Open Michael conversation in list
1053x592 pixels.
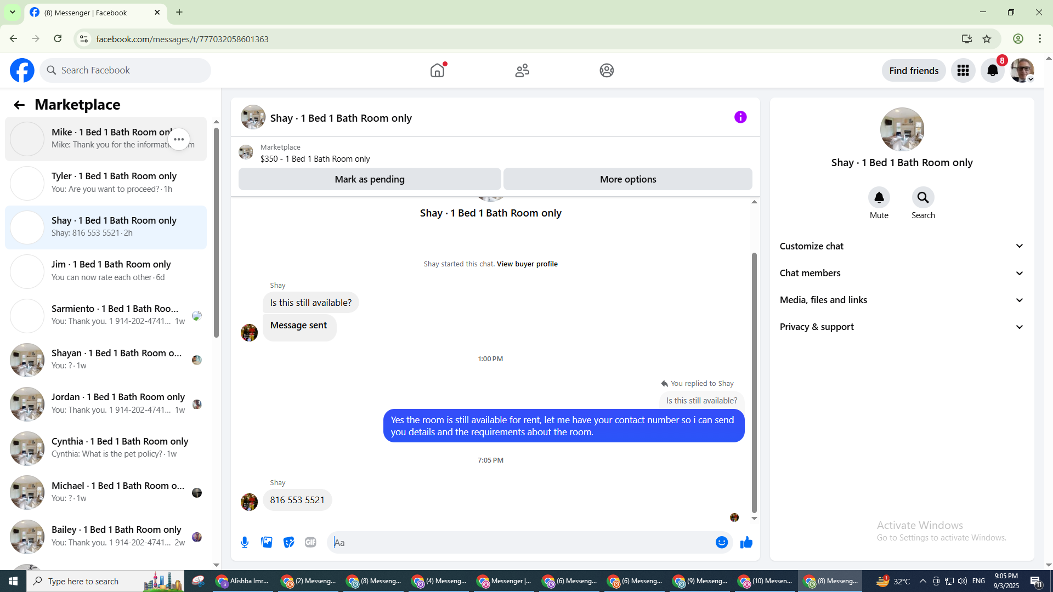[106, 492]
